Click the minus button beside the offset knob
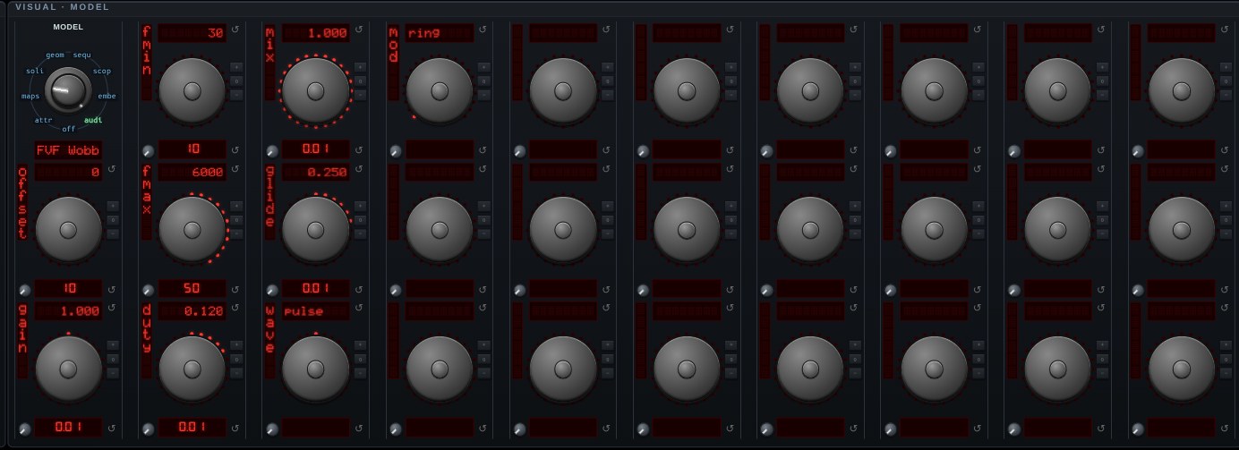1239x450 pixels. click(113, 233)
